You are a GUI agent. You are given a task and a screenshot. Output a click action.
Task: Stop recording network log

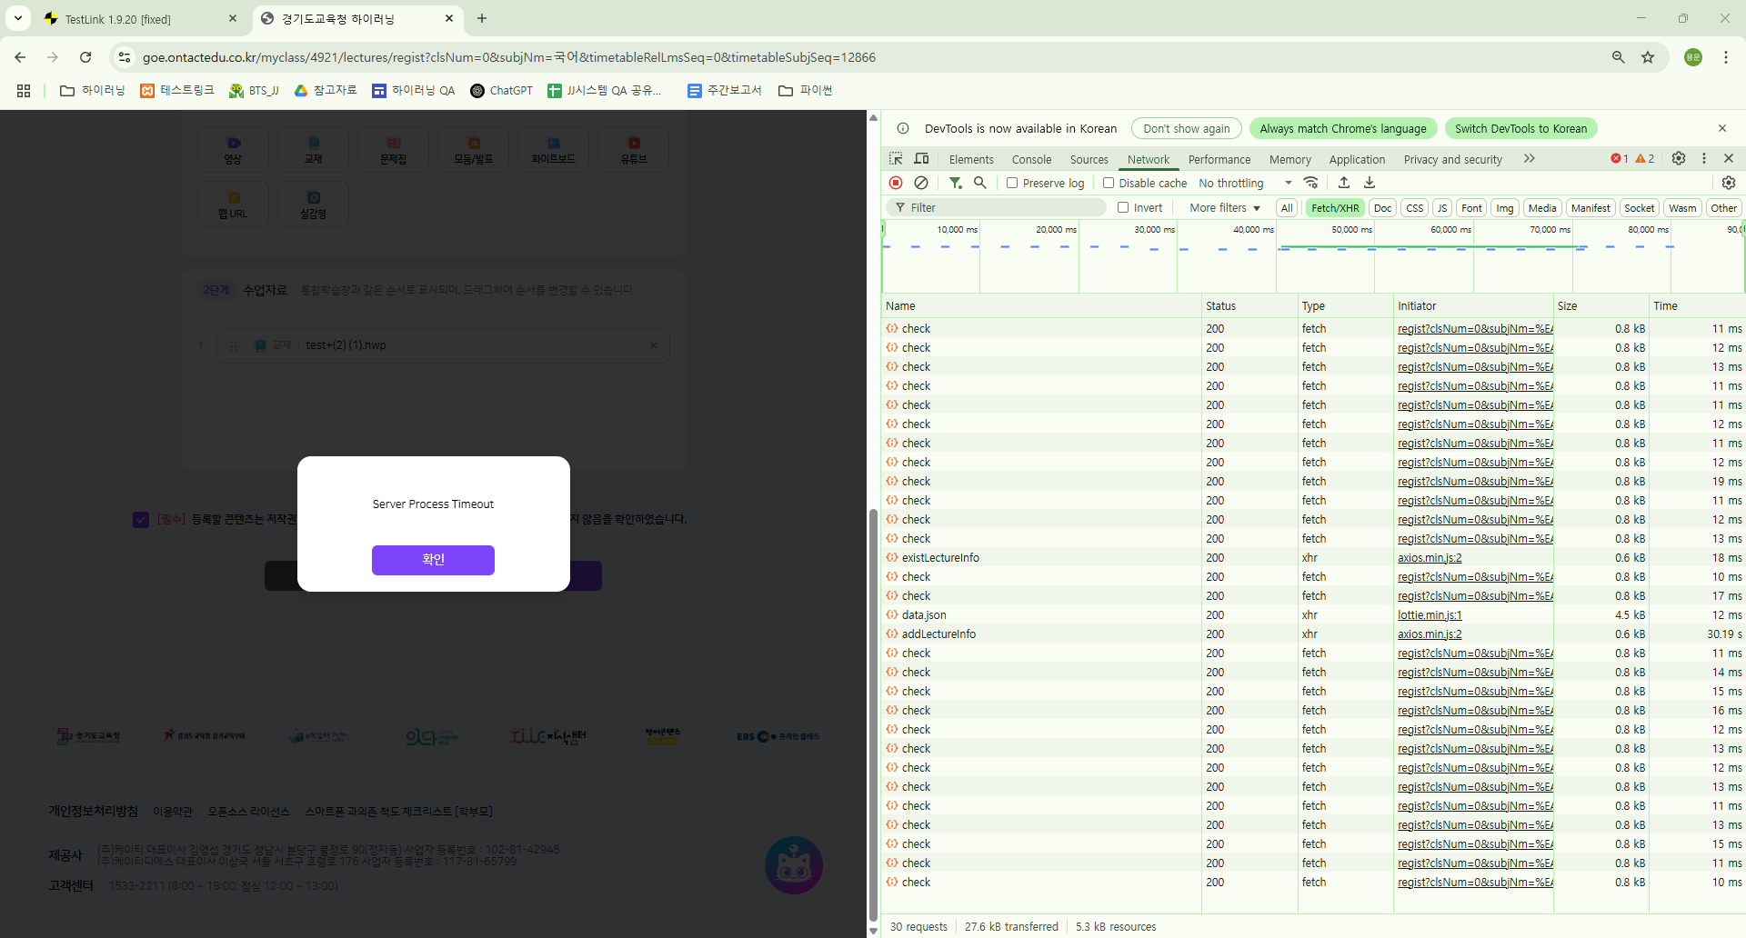coord(896,183)
